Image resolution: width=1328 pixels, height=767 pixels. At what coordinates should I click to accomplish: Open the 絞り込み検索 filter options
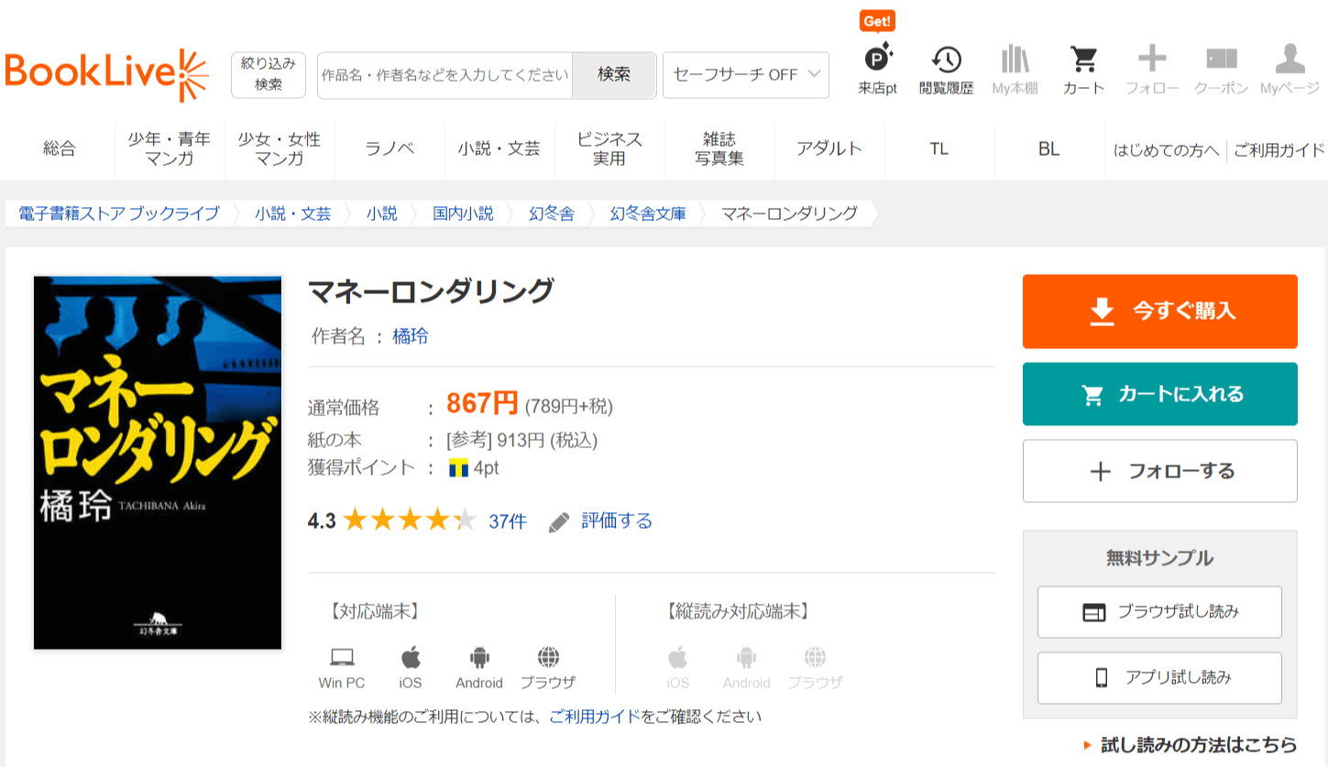[268, 74]
